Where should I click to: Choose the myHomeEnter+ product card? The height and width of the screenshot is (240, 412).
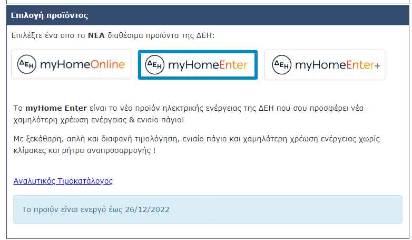pos(325,65)
